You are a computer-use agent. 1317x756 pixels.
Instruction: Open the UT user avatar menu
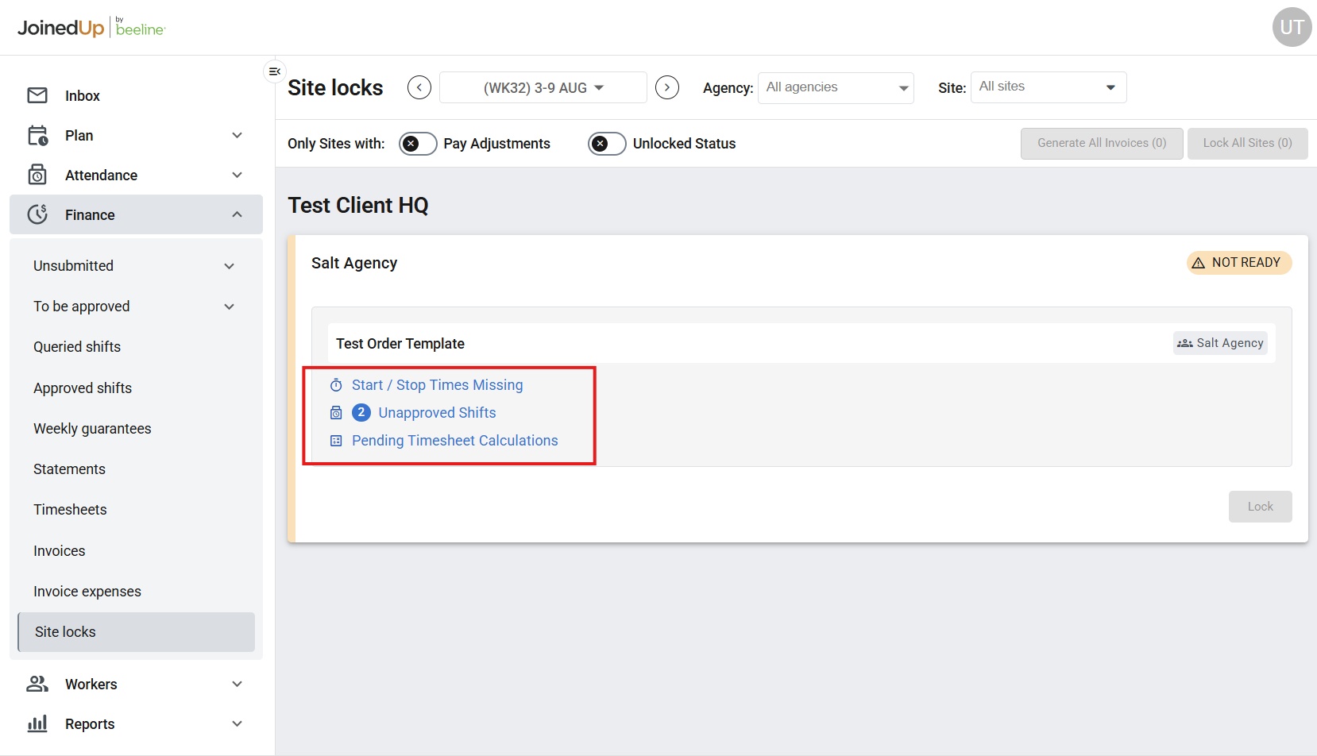(1292, 27)
